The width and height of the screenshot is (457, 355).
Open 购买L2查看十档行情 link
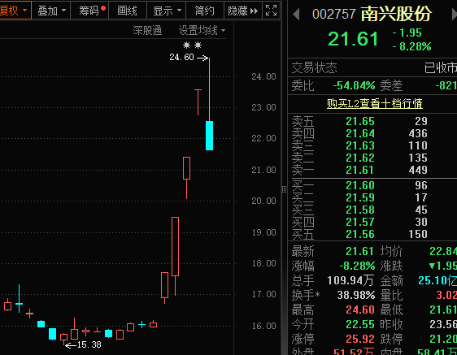coord(375,103)
